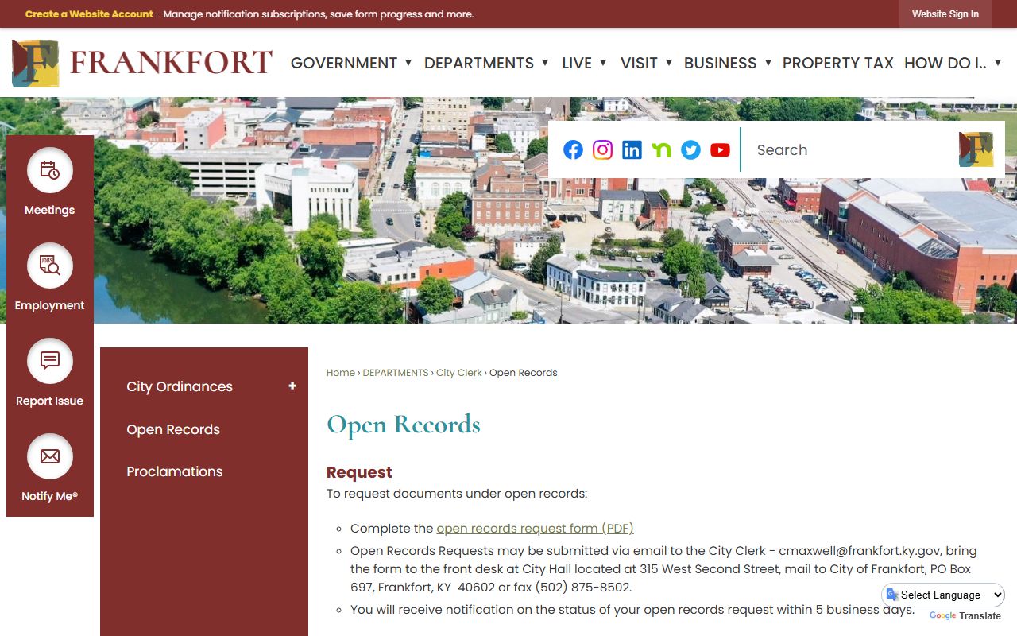Screen dimensions: 1017x636
Task: Open the Twitter social icon
Action: [x=690, y=149]
